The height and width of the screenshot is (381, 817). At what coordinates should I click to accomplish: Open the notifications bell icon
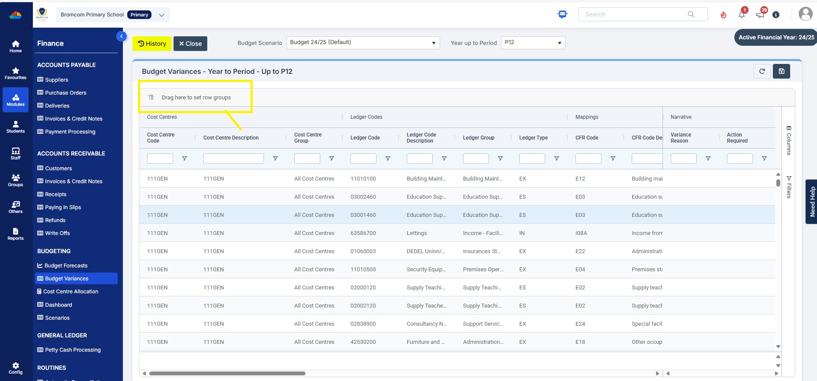[742, 15]
